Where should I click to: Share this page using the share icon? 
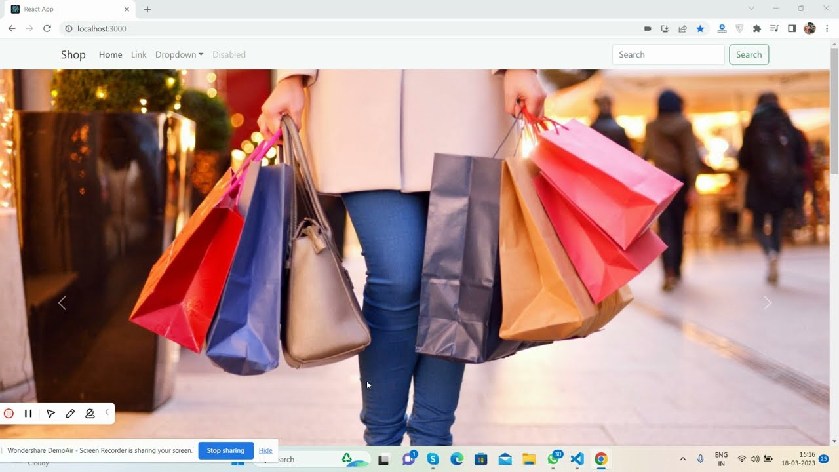(x=682, y=28)
